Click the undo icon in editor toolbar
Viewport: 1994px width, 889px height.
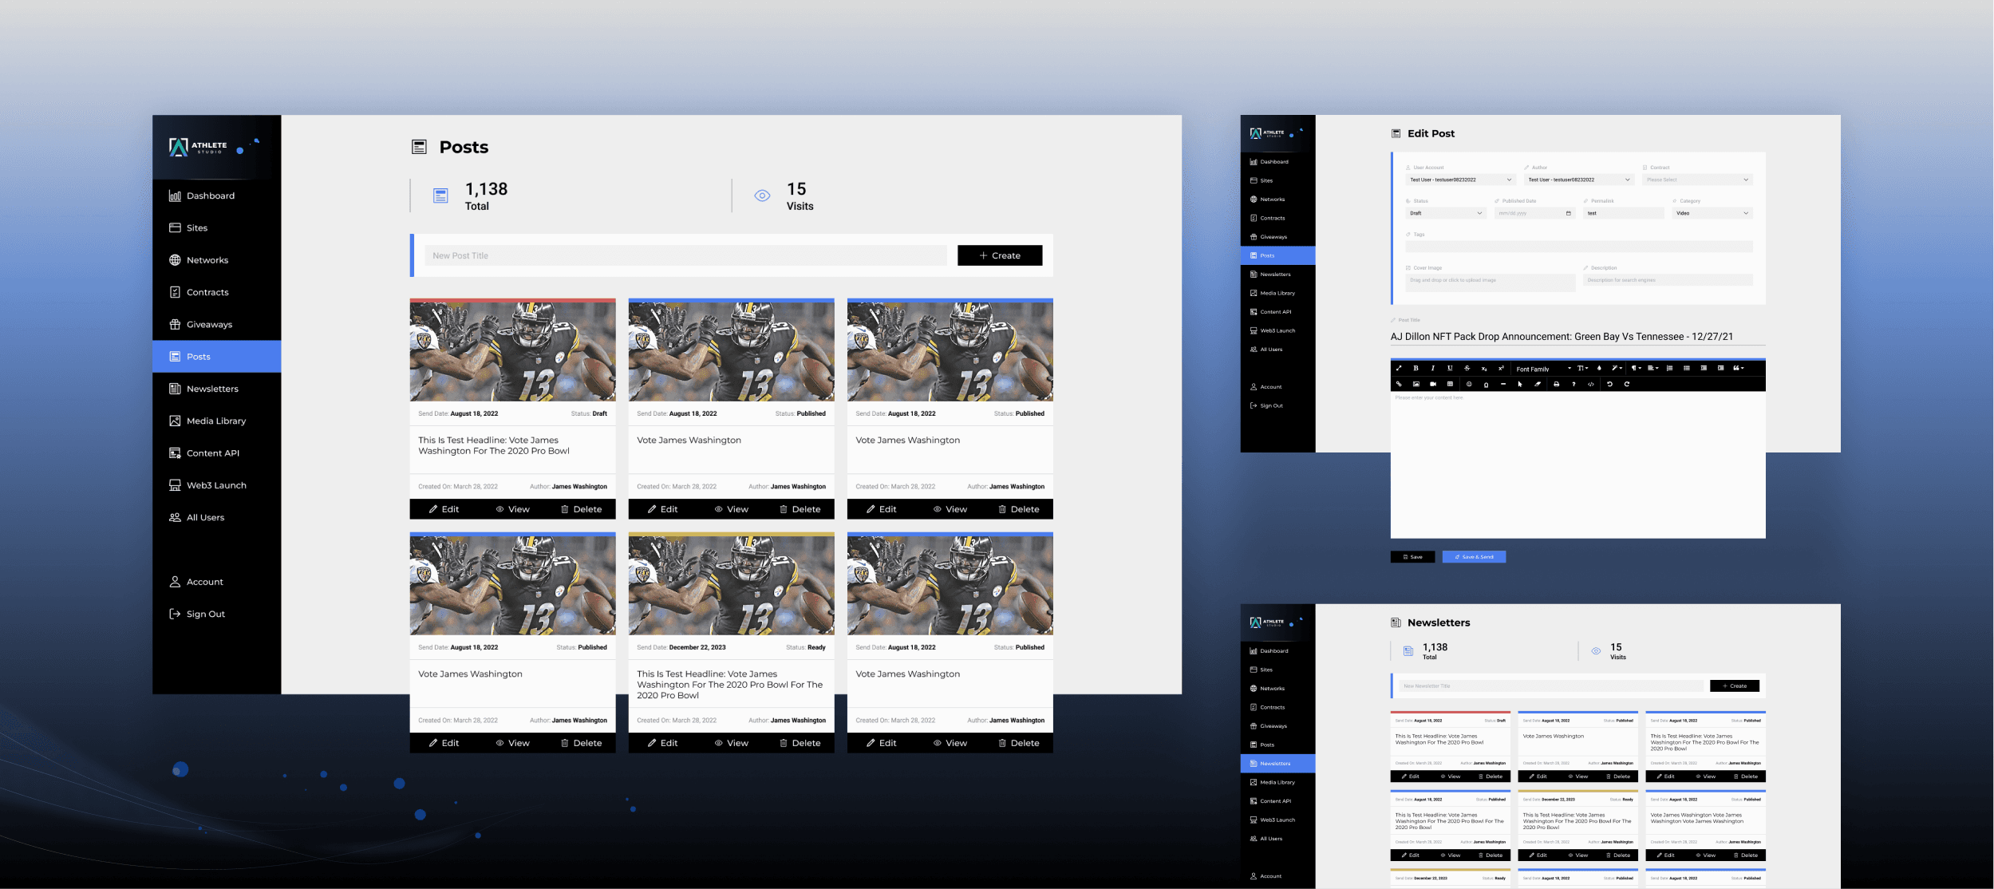tap(1609, 384)
